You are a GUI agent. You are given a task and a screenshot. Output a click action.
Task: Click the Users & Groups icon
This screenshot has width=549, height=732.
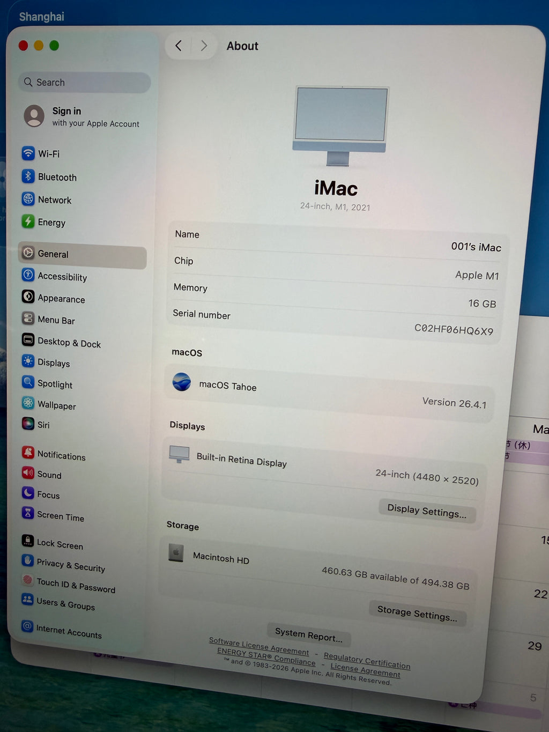(x=27, y=600)
